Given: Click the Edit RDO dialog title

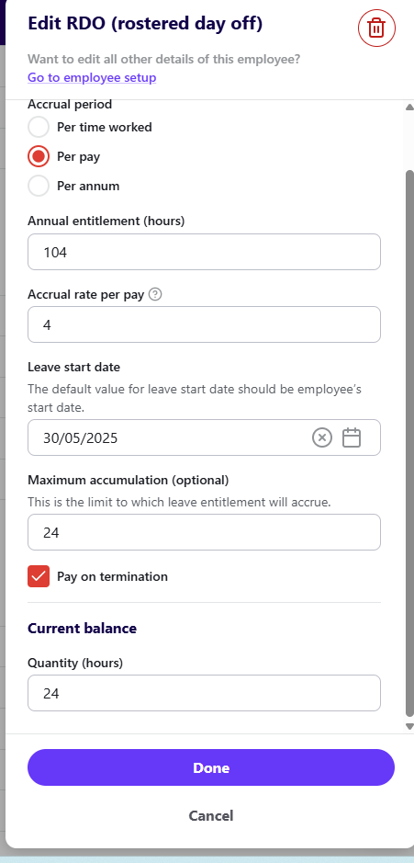Looking at the screenshot, I should (x=145, y=24).
